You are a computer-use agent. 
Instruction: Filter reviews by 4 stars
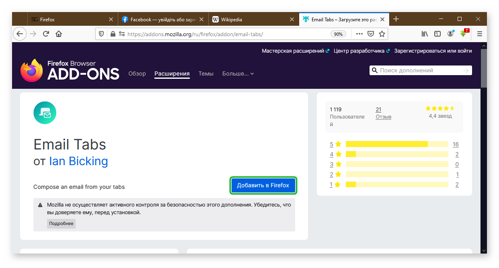tap(335, 154)
